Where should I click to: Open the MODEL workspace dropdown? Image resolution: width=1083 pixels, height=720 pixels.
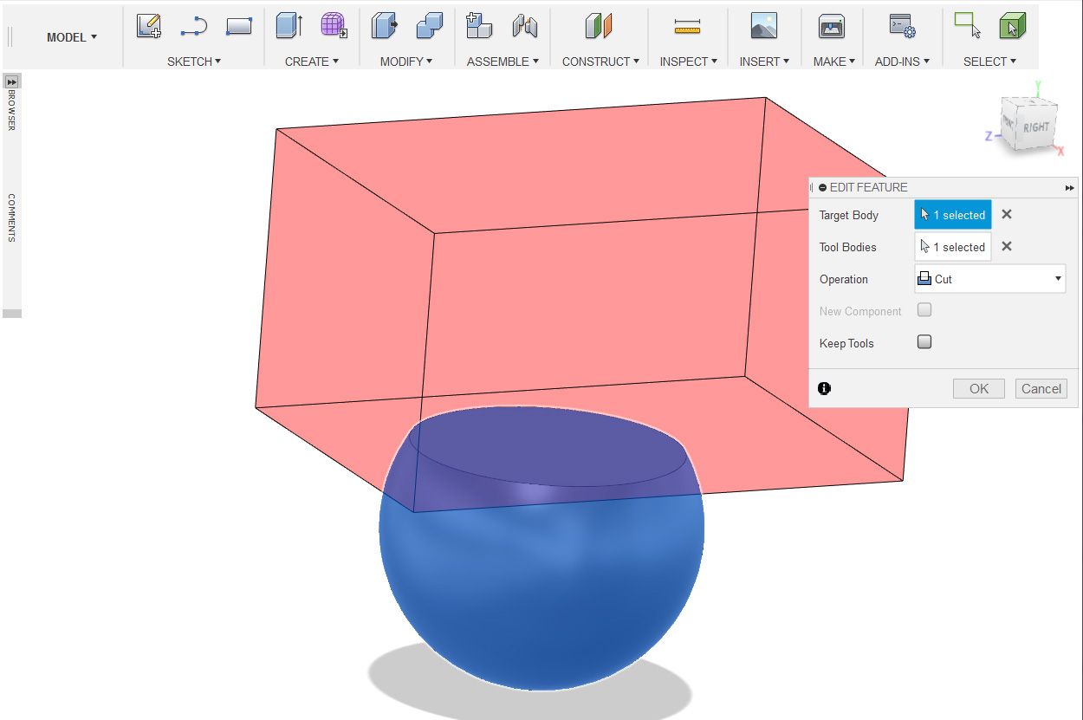point(72,37)
